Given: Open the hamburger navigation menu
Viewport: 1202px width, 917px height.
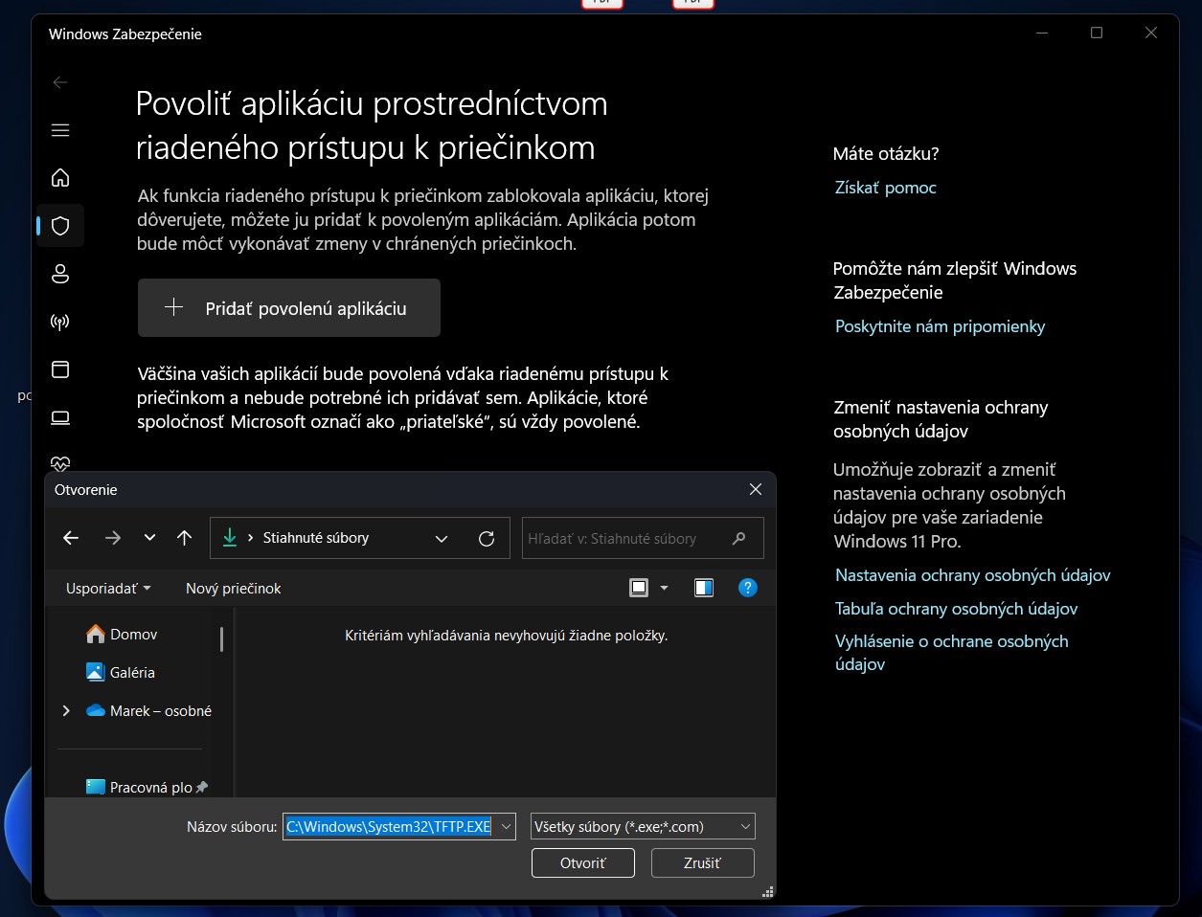Looking at the screenshot, I should tap(60, 130).
